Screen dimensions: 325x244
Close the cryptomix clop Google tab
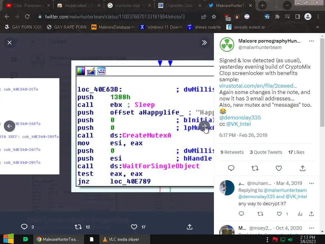pyautogui.click(x=149, y=6)
